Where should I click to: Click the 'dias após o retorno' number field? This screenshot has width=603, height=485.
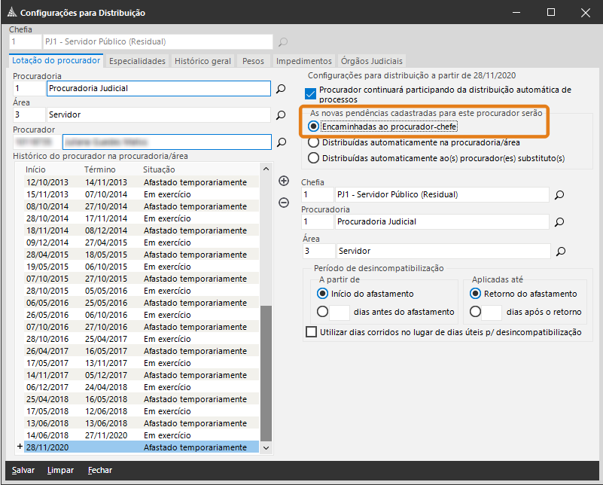[x=491, y=312]
